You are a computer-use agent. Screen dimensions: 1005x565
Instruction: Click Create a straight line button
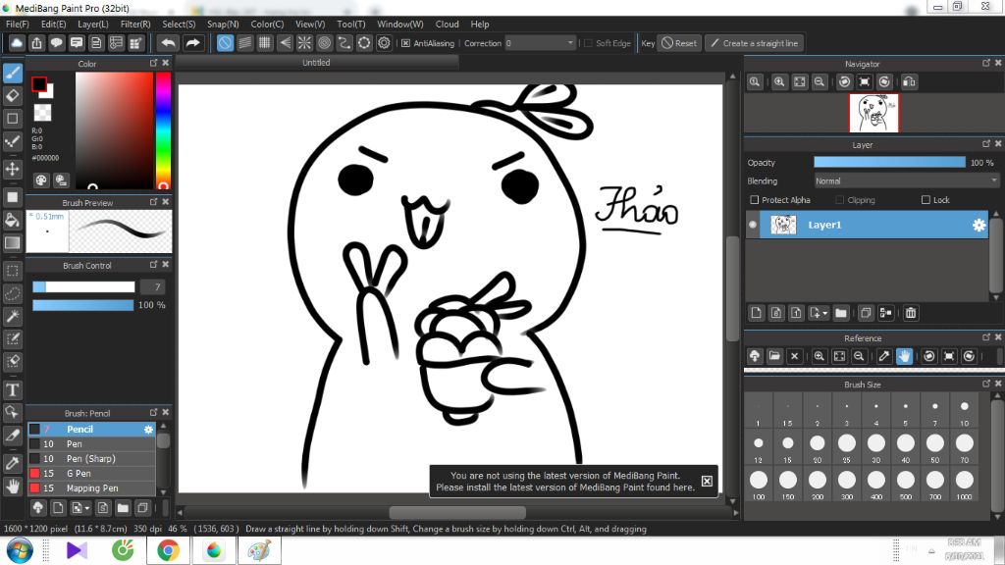755,43
